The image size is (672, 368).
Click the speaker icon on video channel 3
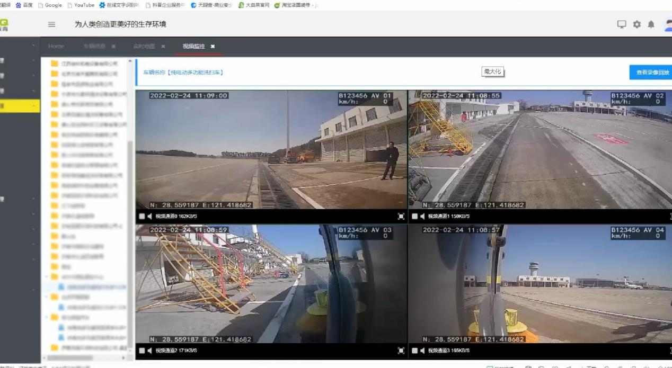[422, 351]
